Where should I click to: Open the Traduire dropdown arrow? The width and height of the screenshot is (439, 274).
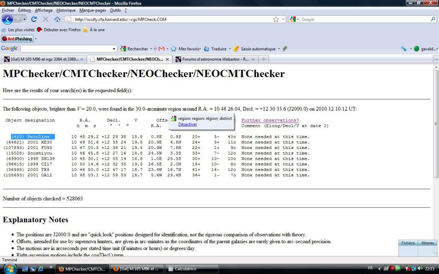coord(230,49)
